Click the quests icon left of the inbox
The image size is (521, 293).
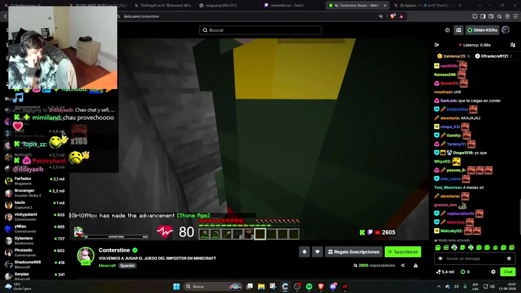pos(447,30)
